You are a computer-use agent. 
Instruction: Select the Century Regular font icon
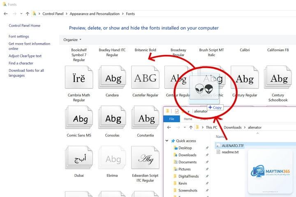pos(245,77)
